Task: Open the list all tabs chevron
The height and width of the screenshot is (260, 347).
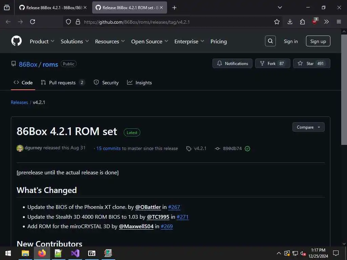Action: (280, 7)
